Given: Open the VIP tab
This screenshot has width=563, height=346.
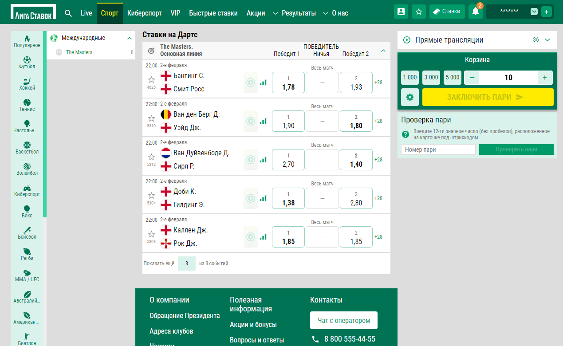Looking at the screenshot, I should 175,13.
